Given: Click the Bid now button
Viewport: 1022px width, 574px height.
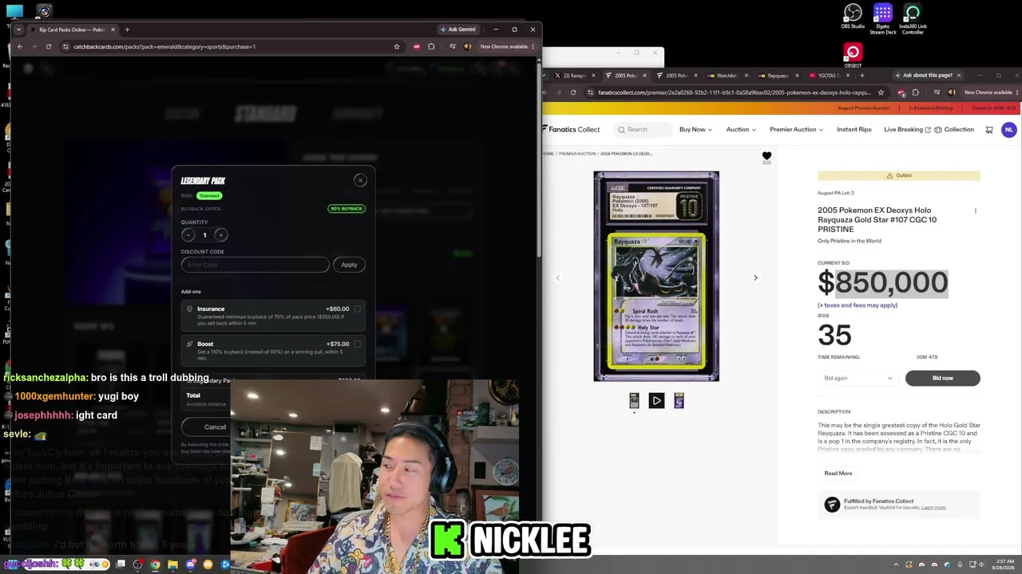Looking at the screenshot, I should (942, 378).
